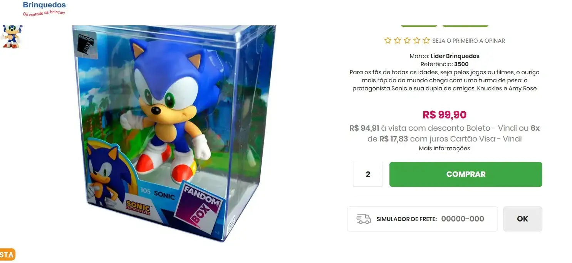Click the second green button above the stars
Screen dimensions: 572x263
click(x=465, y=25)
